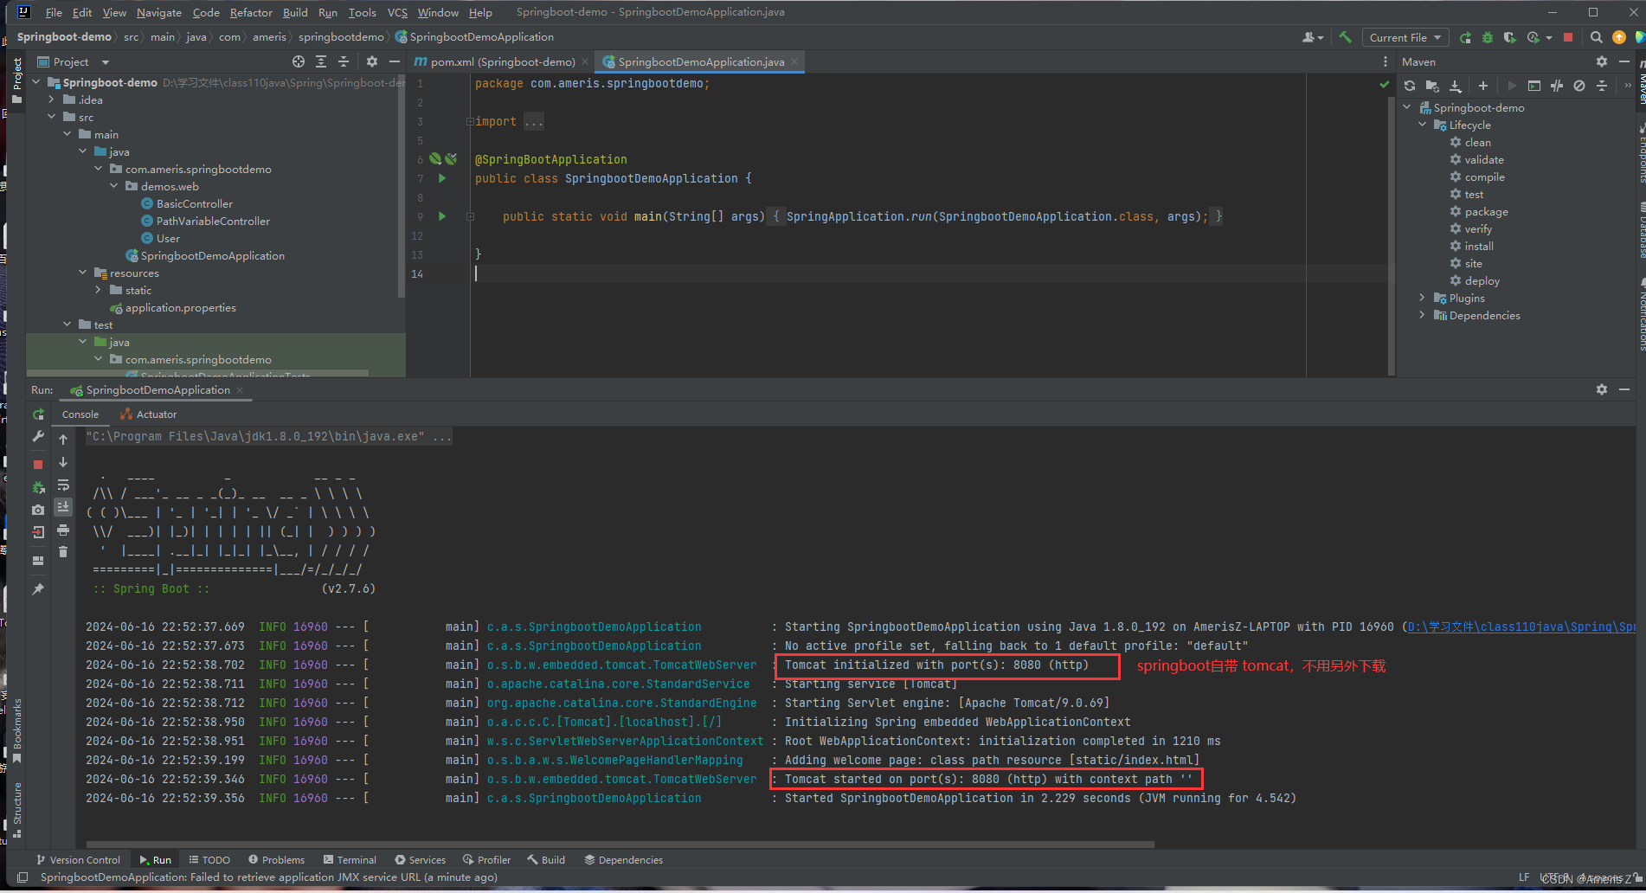Click the wrench Modify Run Configuration icon
Image resolution: width=1646 pixels, height=893 pixels.
coord(38,437)
